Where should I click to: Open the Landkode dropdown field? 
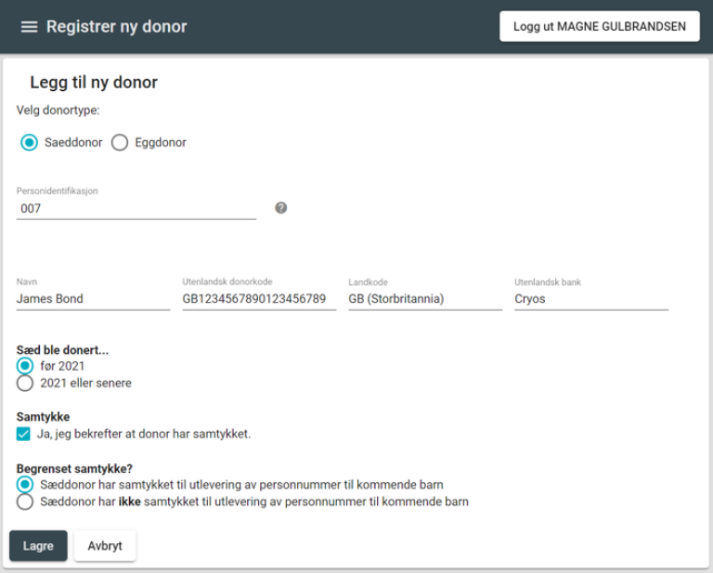point(424,299)
